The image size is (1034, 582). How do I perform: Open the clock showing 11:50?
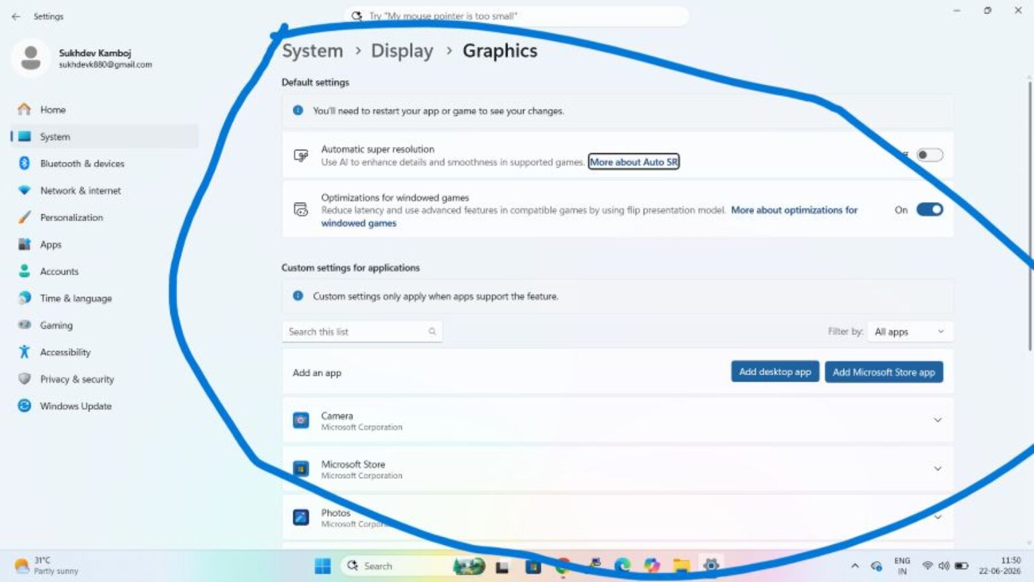1000,566
